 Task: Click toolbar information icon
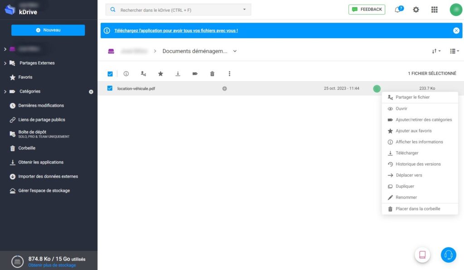click(x=126, y=74)
